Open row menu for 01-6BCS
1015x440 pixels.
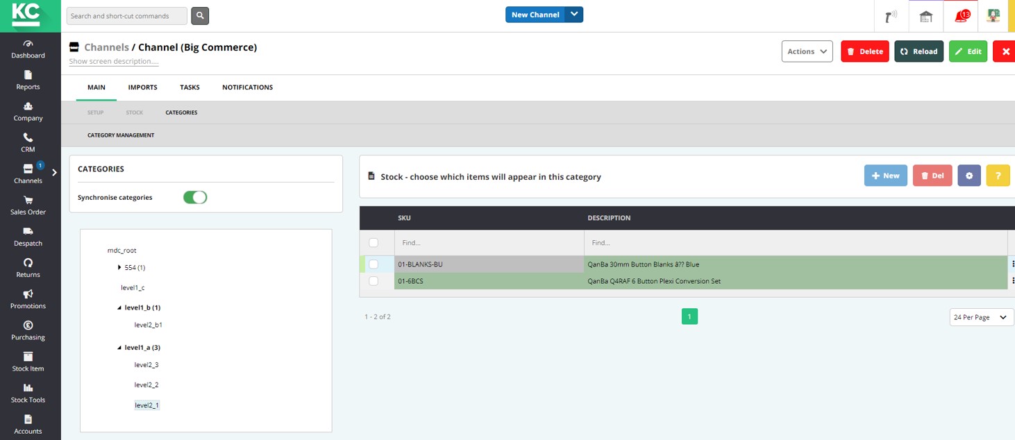tap(1013, 280)
